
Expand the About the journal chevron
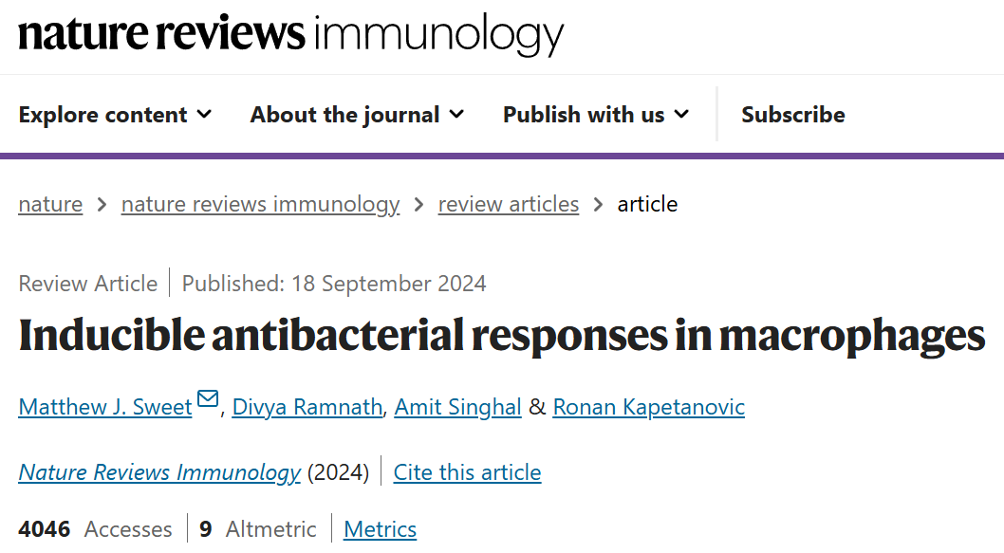(x=456, y=115)
